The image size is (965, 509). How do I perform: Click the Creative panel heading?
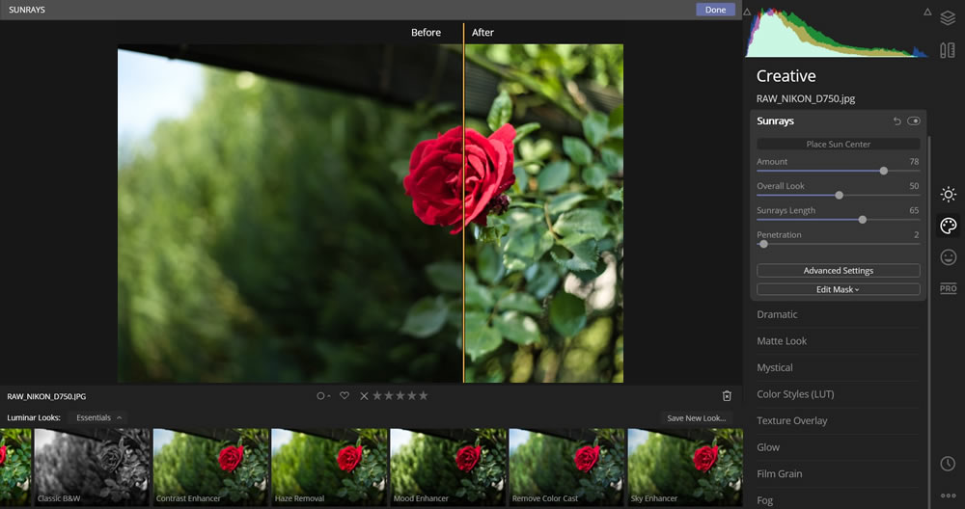(786, 75)
